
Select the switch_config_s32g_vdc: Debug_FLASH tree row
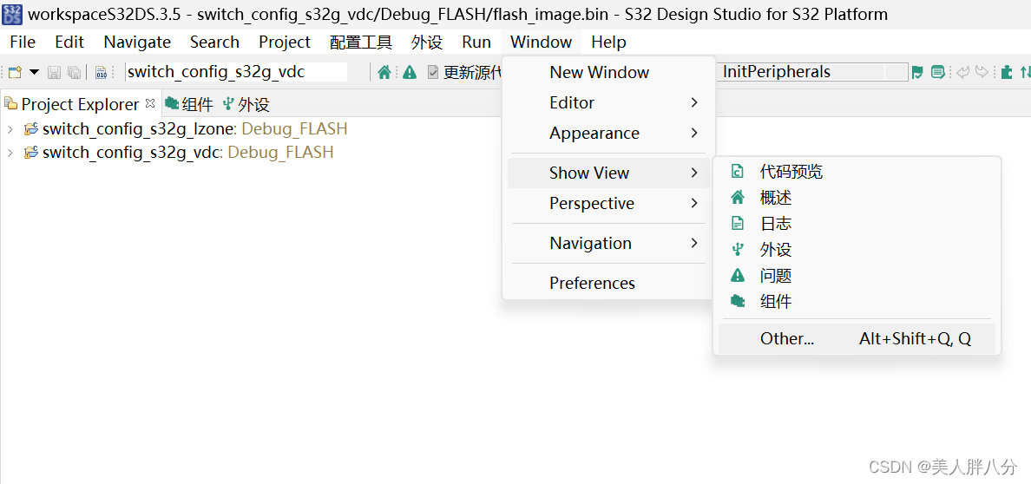tap(188, 153)
